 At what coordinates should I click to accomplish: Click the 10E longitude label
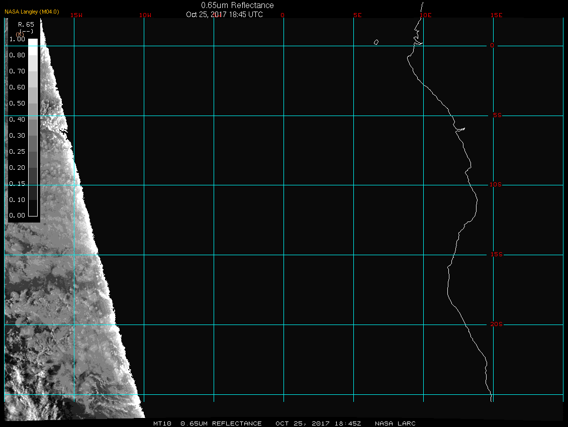pyautogui.click(x=425, y=15)
